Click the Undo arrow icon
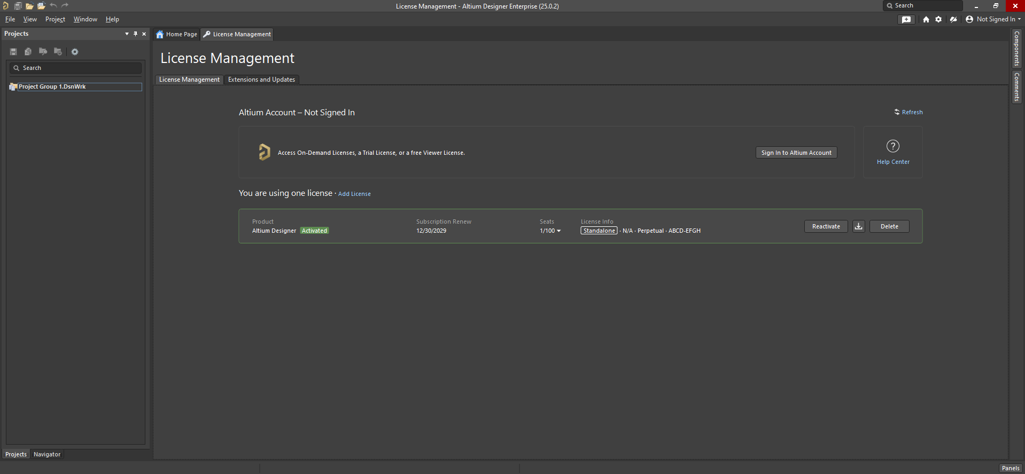Screen dimensions: 1025x474 tap(53, 6)
